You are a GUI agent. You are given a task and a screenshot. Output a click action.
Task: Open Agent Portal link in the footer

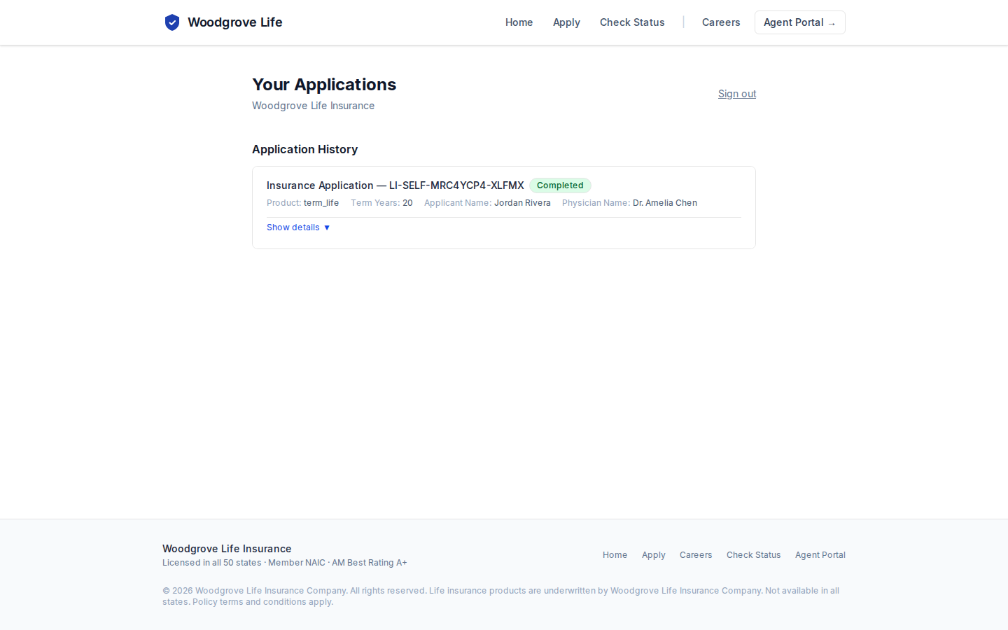point(820,555)
